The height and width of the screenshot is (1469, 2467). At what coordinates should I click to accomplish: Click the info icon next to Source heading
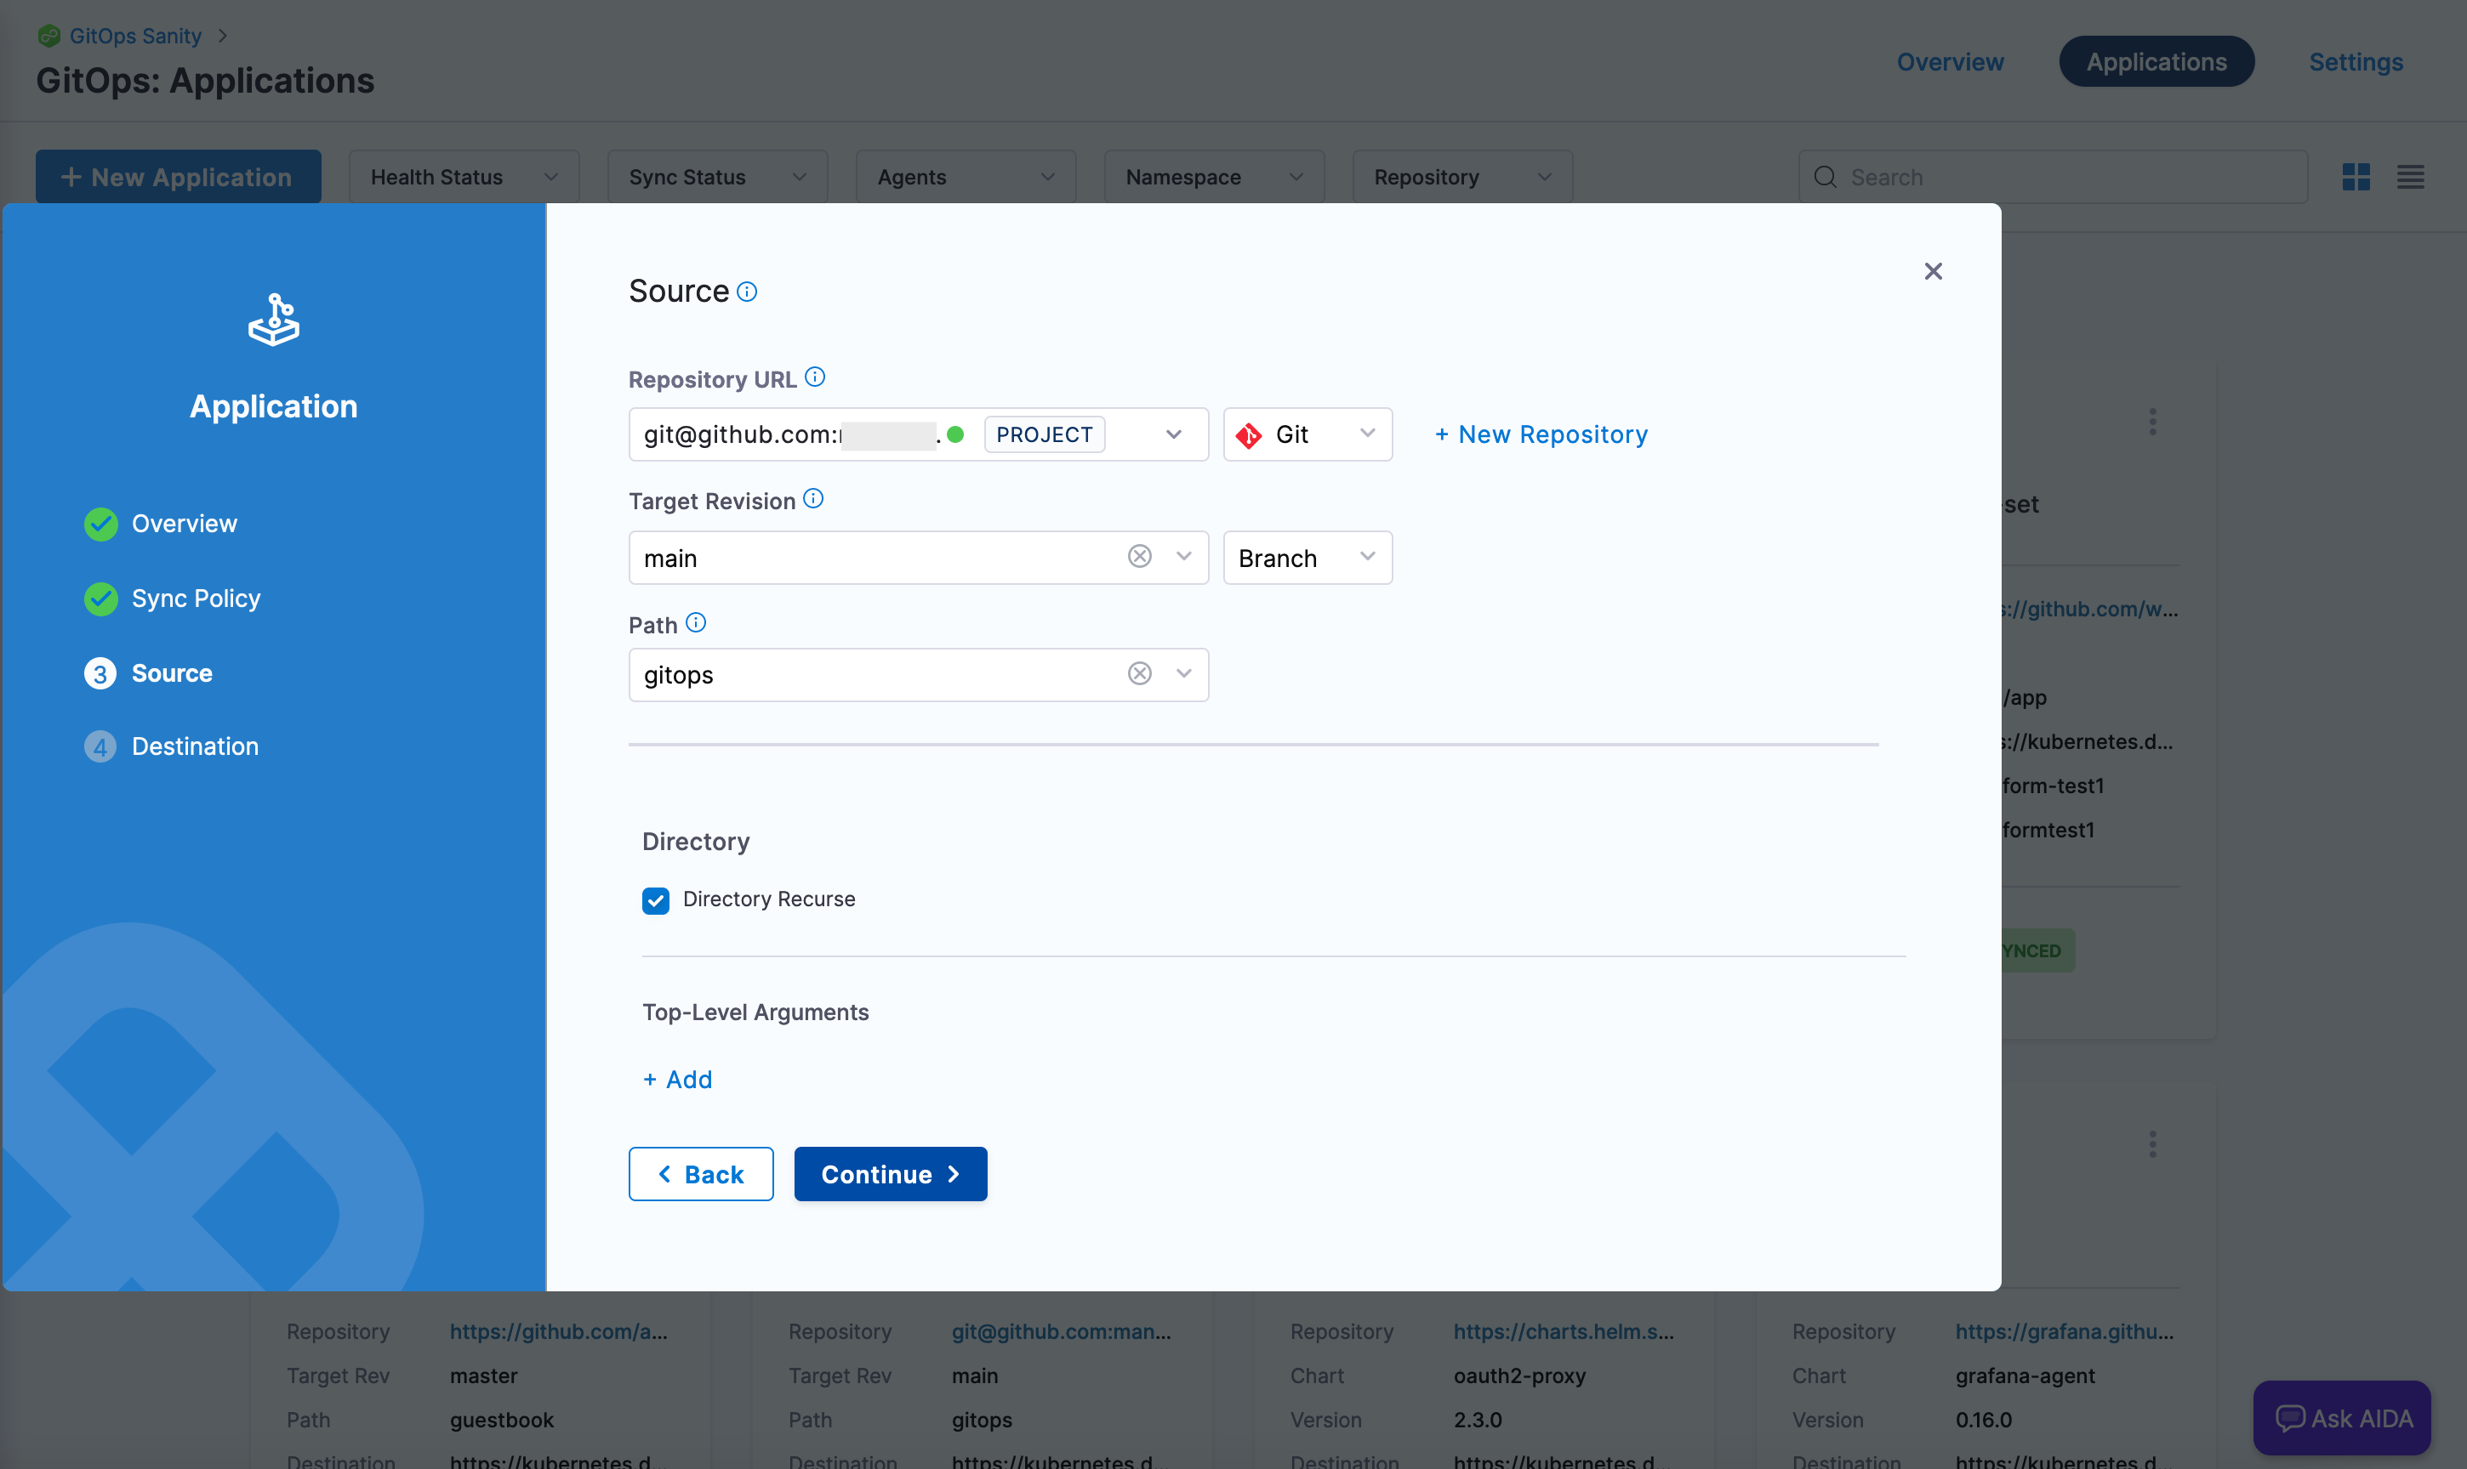748,292
